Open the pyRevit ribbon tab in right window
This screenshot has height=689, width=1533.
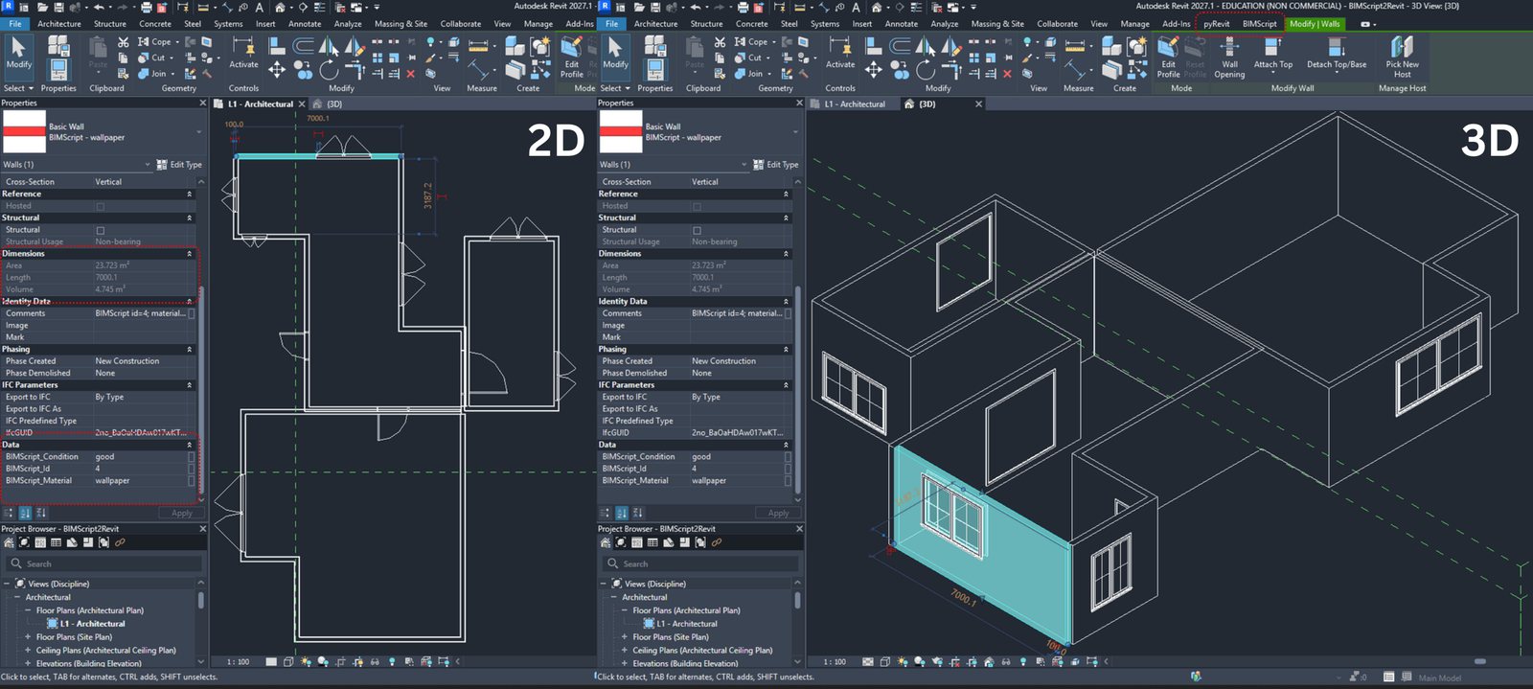click(1216, 24)
